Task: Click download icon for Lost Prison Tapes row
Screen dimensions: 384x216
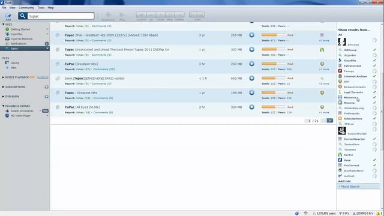Action: 252,49
